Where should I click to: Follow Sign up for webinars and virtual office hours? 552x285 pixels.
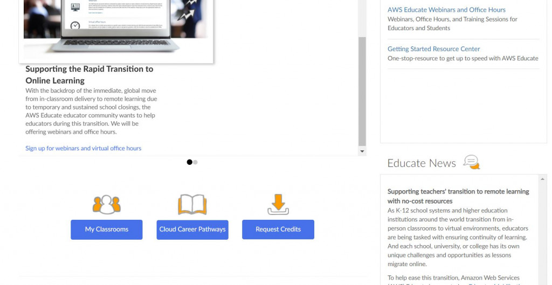tap(84, 148)
